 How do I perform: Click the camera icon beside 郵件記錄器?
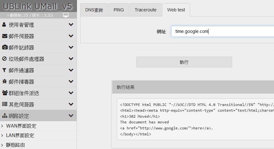click(5, 47)
